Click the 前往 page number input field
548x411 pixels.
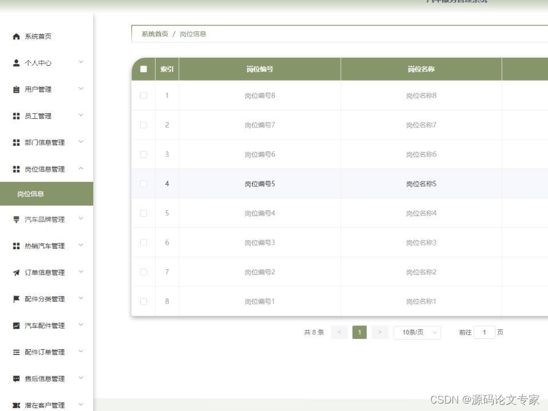(x=484, y=332)
